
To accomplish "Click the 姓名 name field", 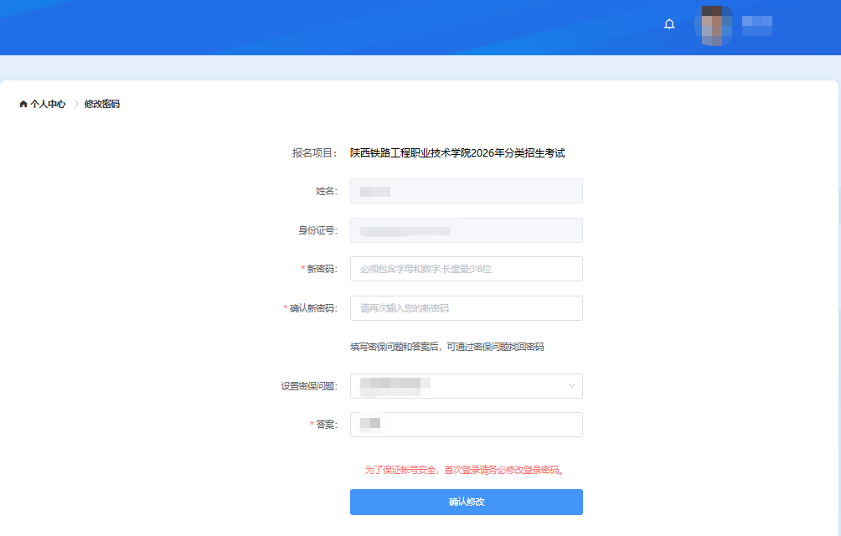I will pyautogui.click(x=466, y=191).
